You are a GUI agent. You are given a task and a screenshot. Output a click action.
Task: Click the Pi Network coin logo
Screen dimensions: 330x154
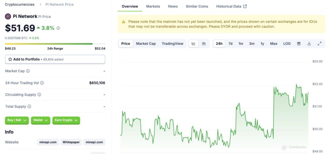(8, 16)
